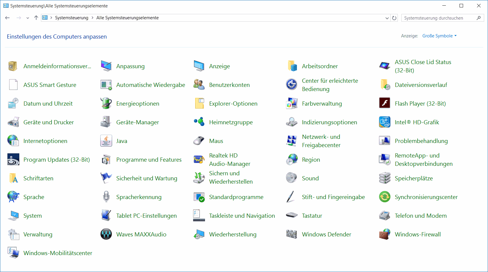Open Waves MAXXAudio icon
488x272 pixels.
pyautogui.click(x=106, y=234)
